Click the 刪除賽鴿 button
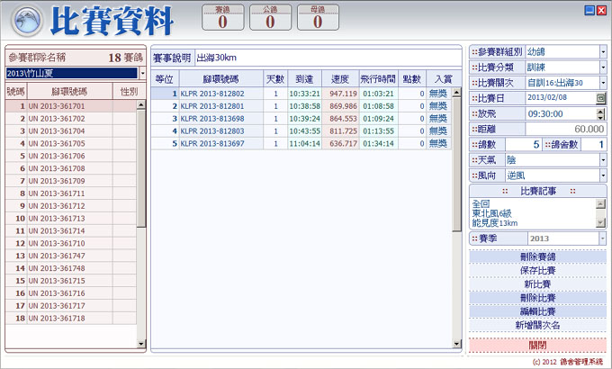Viewport: 612px width, 369px height. click(537, 256)
